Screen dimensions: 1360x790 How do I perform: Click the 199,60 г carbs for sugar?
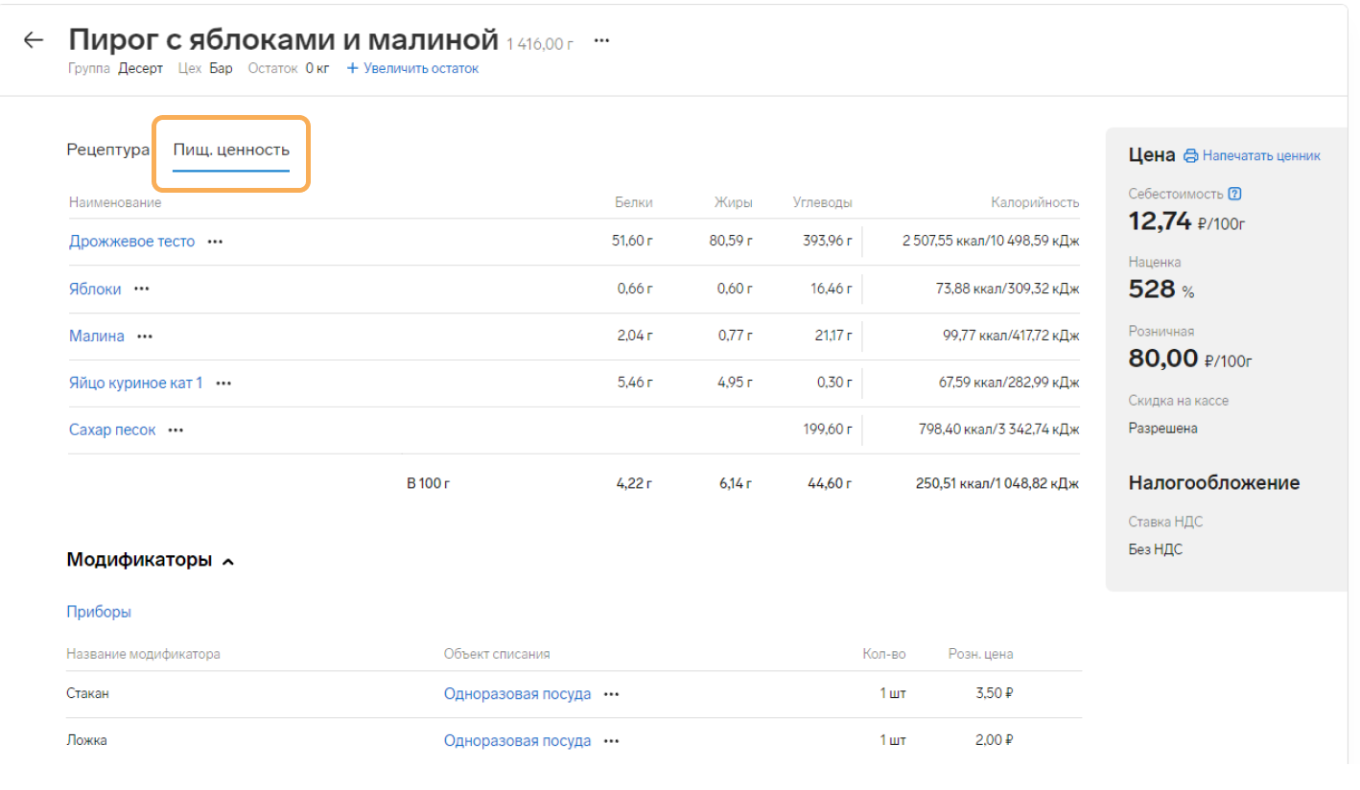(x=828, y=430)
